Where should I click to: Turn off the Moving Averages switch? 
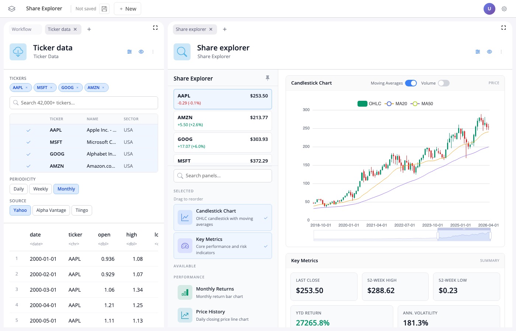coord(411,83)
